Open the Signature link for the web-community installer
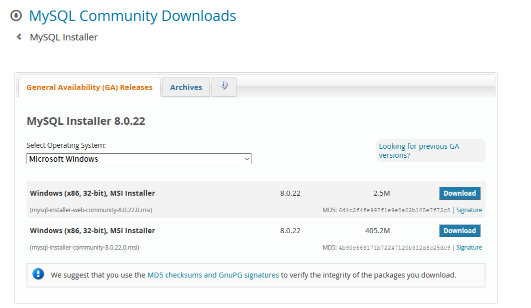Viewport: 531px width, 308px height. tap(469, 210)
